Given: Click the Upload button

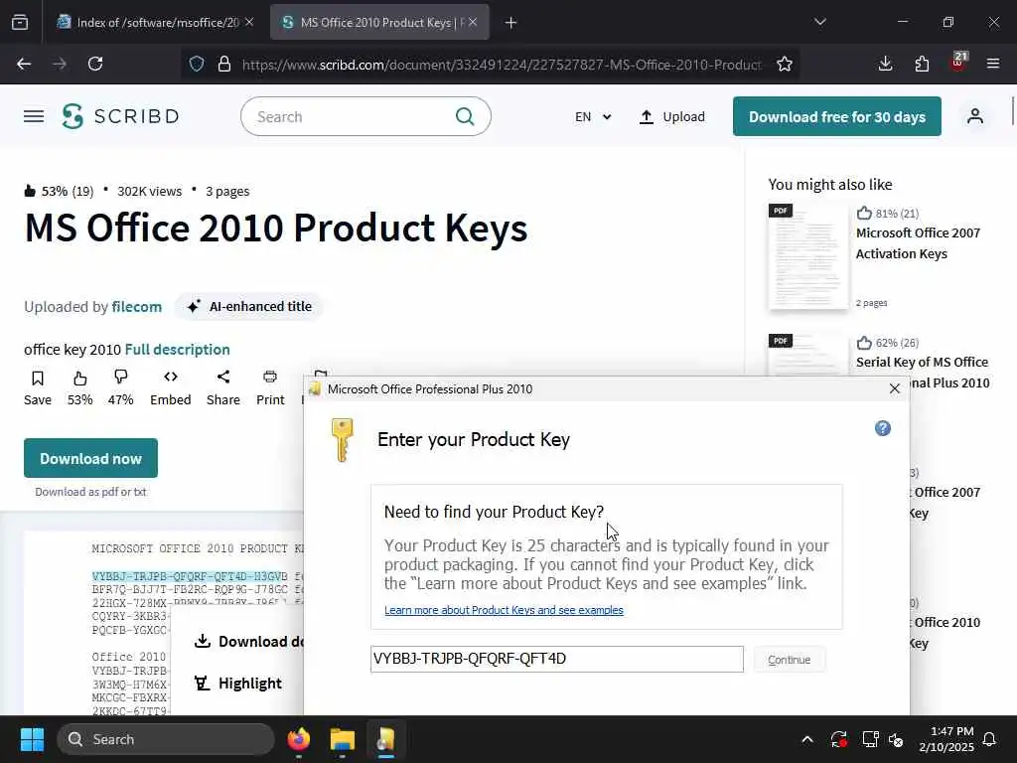Looking at the screenshot, I should coord(672,117).
